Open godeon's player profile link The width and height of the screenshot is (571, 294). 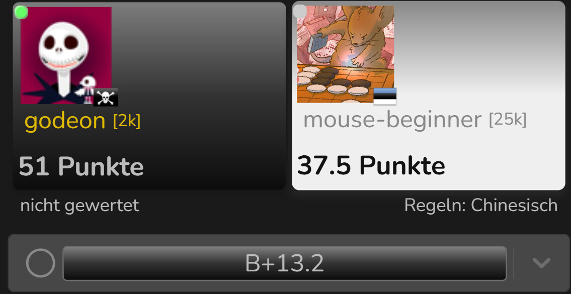(x=65, y=121)
